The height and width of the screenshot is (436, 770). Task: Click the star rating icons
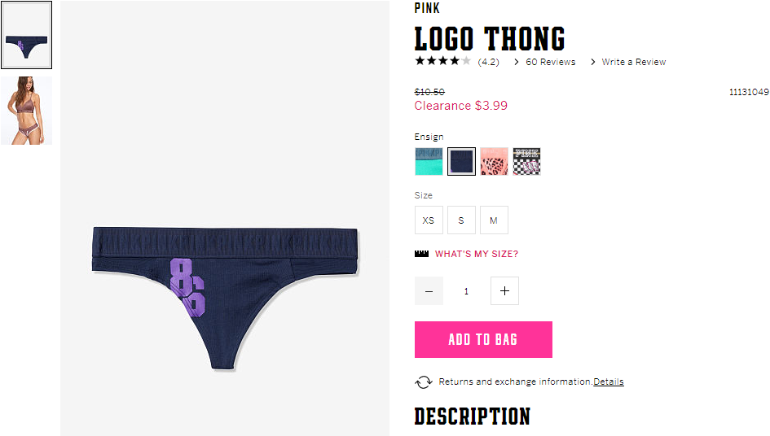pyautogui.click(x=442, y=61)
